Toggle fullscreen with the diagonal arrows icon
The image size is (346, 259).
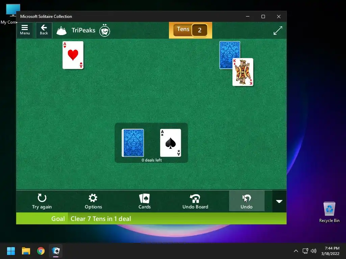[x=278, y=31]
